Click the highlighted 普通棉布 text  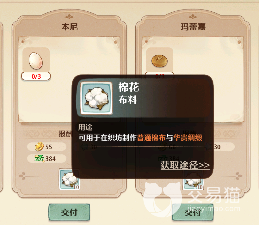(151, 138)
